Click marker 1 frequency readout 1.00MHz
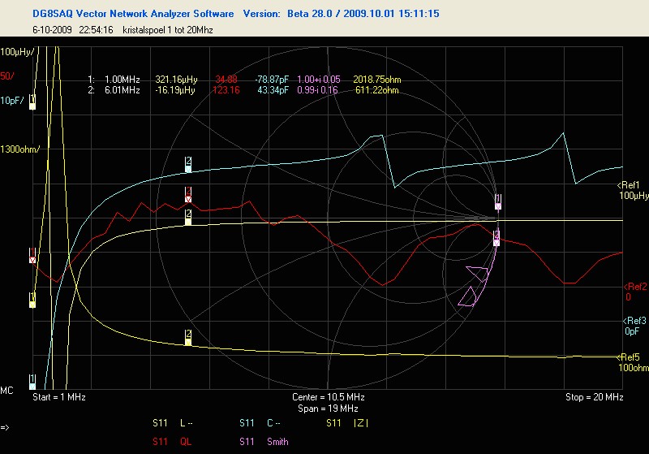The height and width of the screenshot is (454, 649). pos(122,80)
